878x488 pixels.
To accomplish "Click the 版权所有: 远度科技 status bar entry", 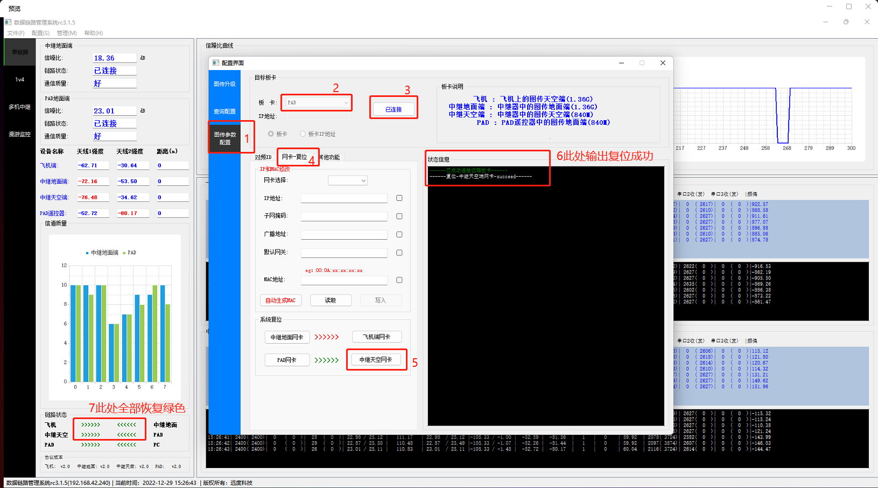I will tap(228, 483).
